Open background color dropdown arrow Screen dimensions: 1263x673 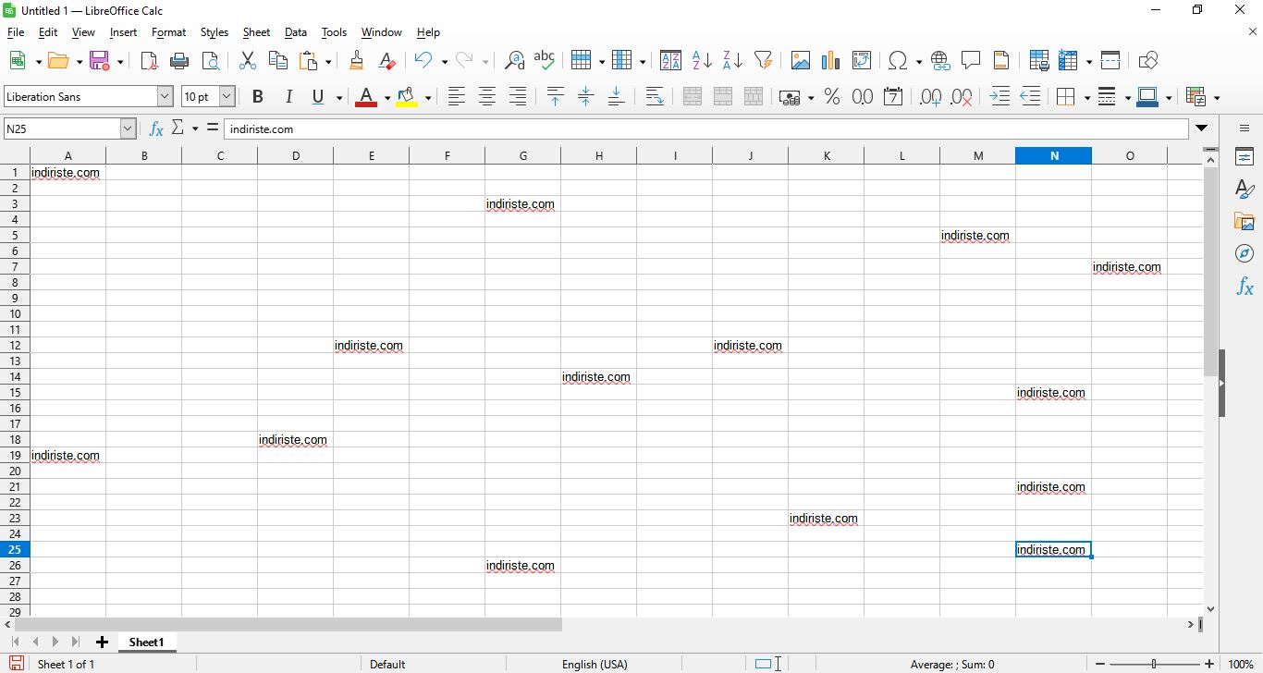click(427, 98)
